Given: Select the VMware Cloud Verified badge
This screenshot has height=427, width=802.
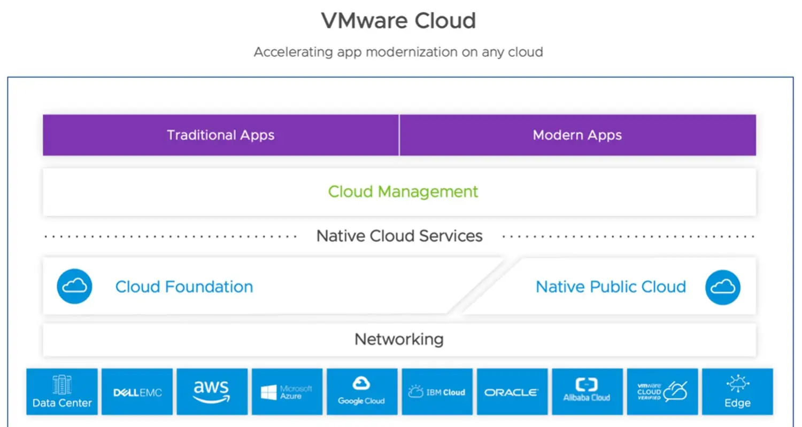Looking at the screenshot, I should 662,391.
